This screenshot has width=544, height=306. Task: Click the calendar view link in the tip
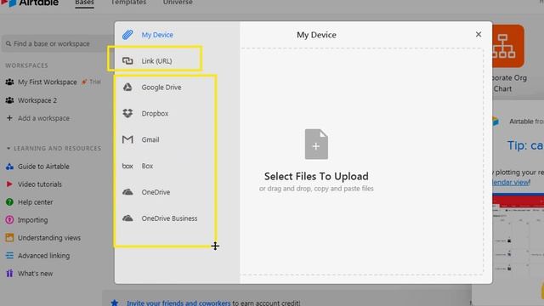[511, 182]
